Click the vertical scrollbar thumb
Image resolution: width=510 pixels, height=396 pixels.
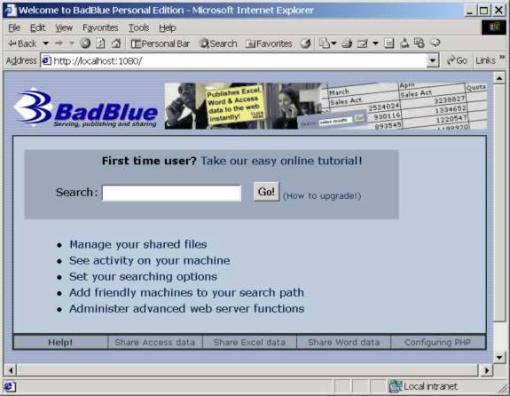(499, 202)
